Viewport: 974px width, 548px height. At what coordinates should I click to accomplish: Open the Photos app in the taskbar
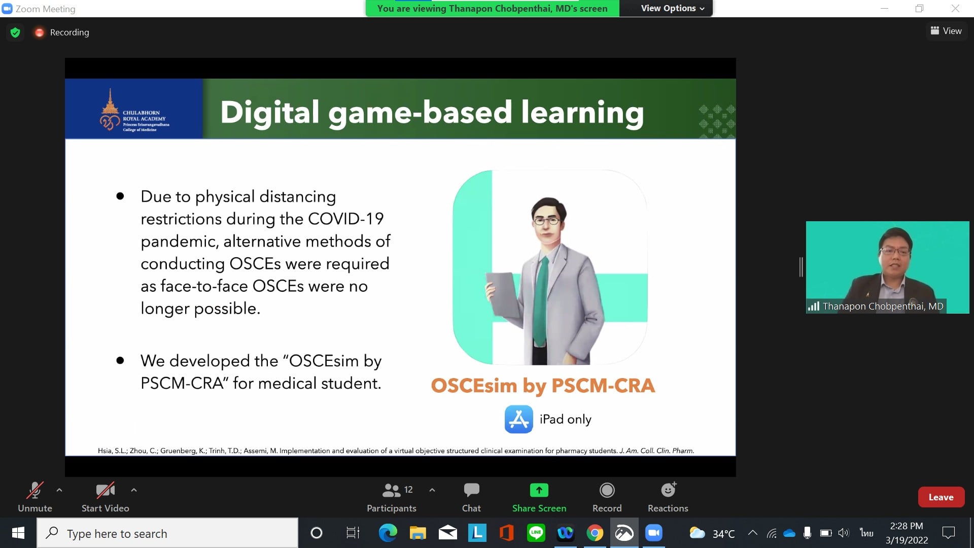pyautogui.click(x=624, y=533)
